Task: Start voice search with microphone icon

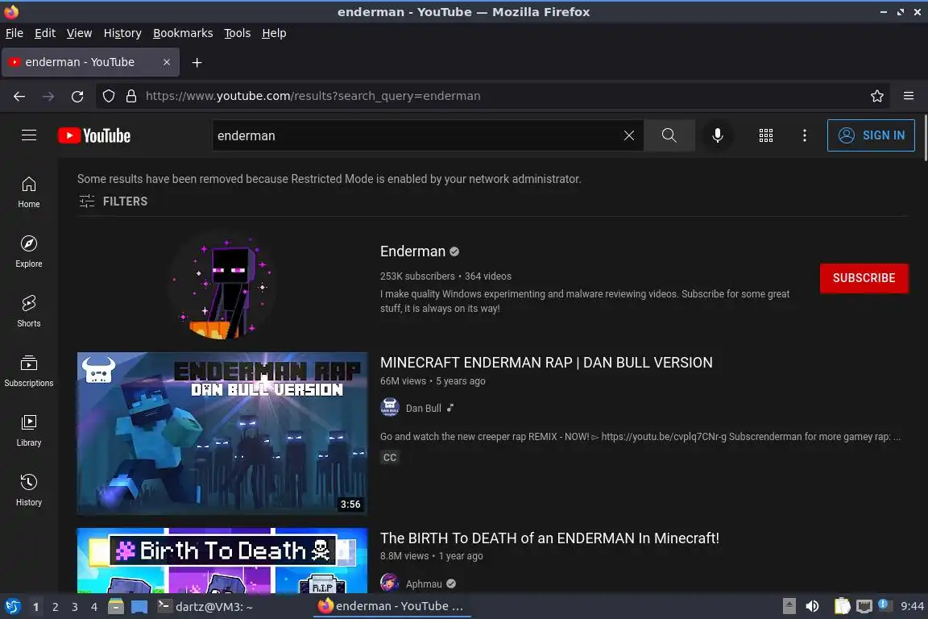Action: click(x=717, y=135)
